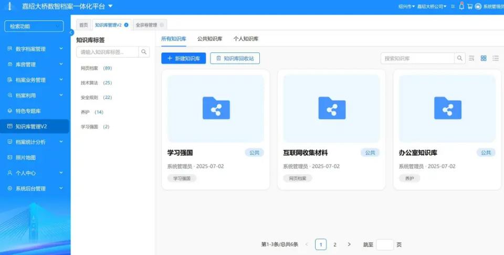Switch to the 公共知识库 tab
Viewport: 504px width, 255px height.
pyautogui.click(x=209, y=39)
